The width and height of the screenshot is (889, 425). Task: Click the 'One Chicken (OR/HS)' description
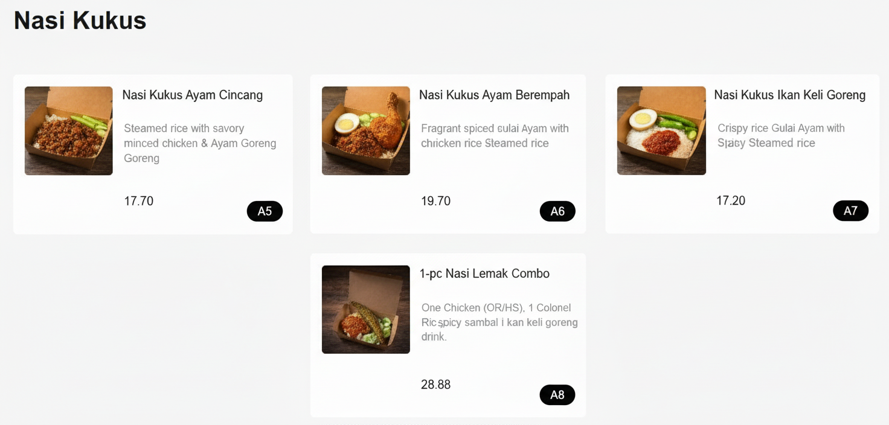point(499,322)
